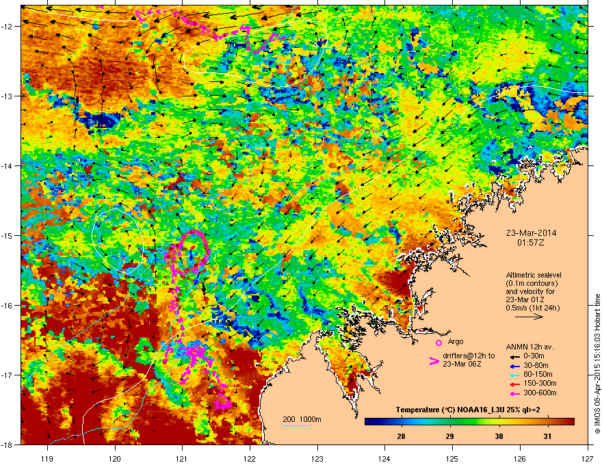
Task: Click longitude label 123 on x-axis
Action: (x=317, y=459)
